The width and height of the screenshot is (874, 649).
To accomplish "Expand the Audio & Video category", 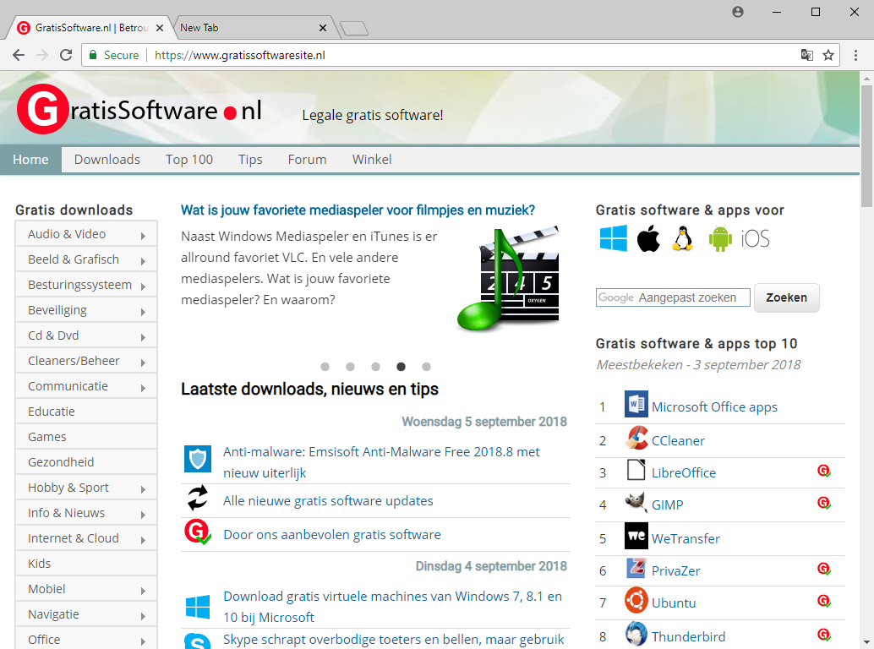I will [x=85, y=234].
